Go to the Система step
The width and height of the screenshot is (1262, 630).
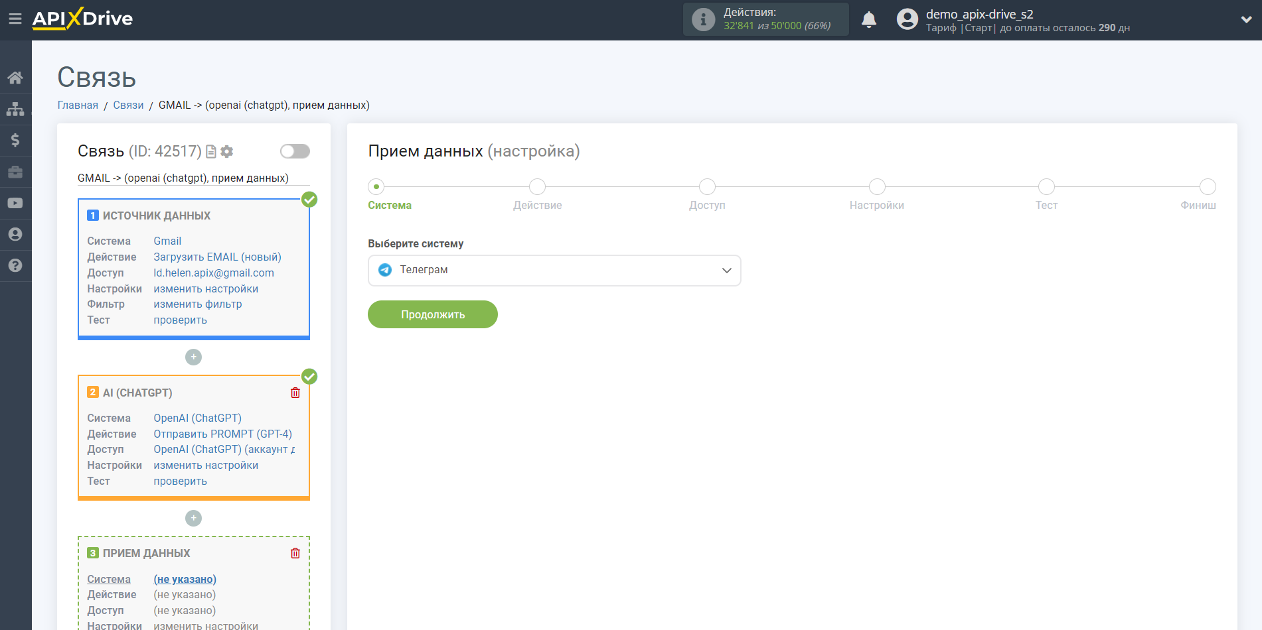click(376, 187)
